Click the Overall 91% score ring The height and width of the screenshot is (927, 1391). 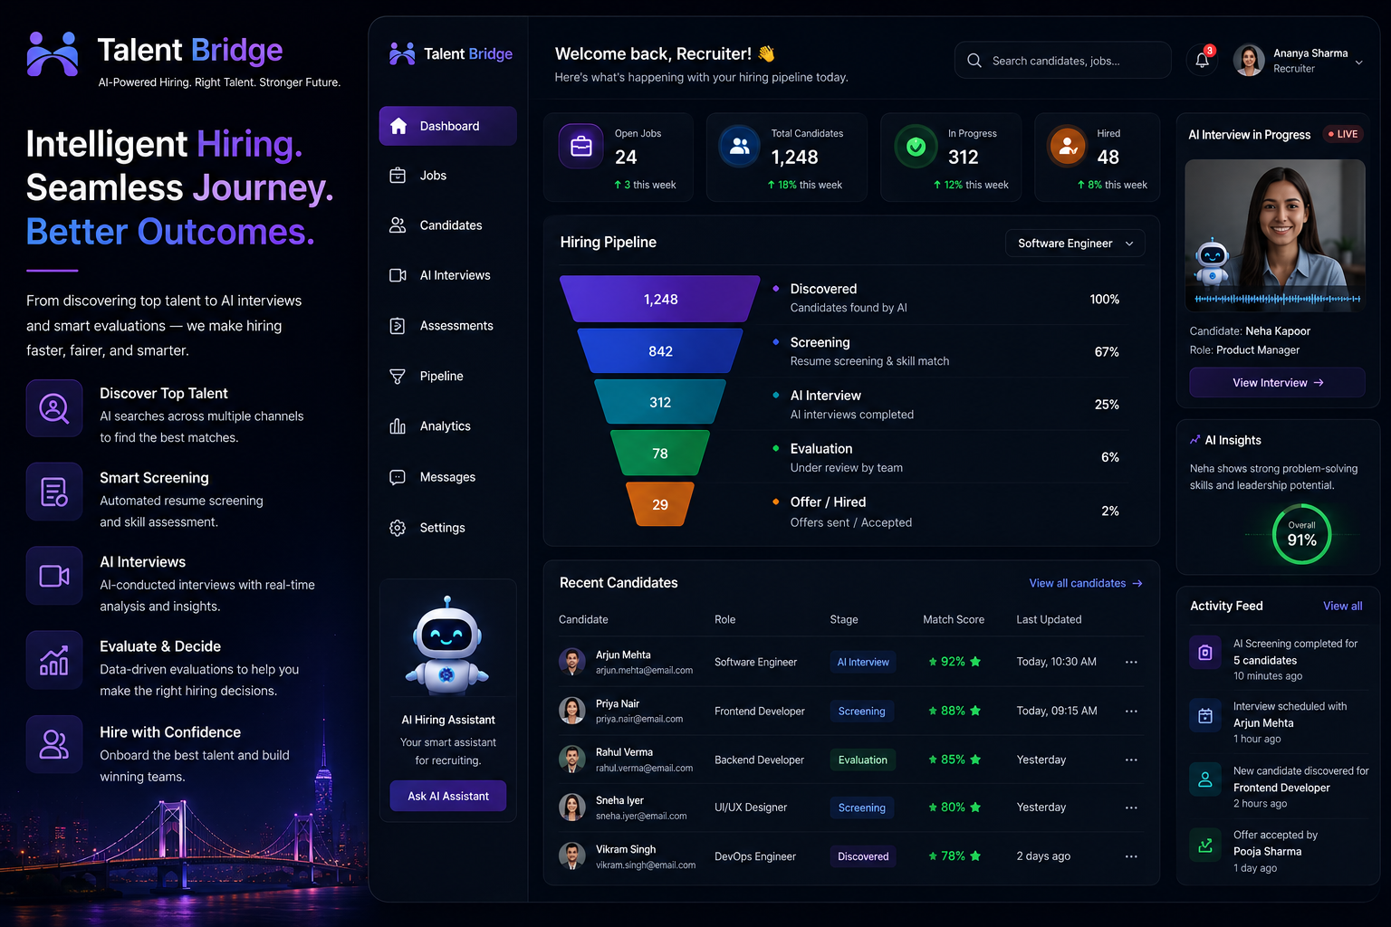[1301, 535]
